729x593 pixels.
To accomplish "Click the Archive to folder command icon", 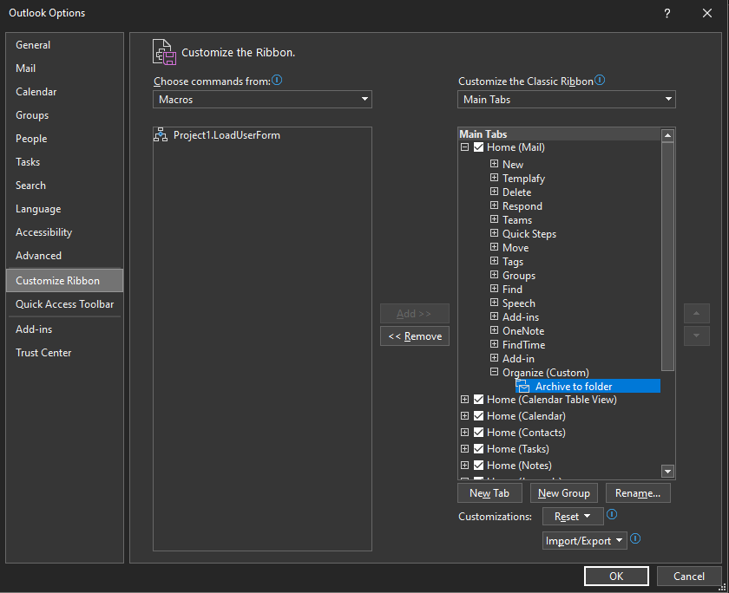I will tap(522, 386).
